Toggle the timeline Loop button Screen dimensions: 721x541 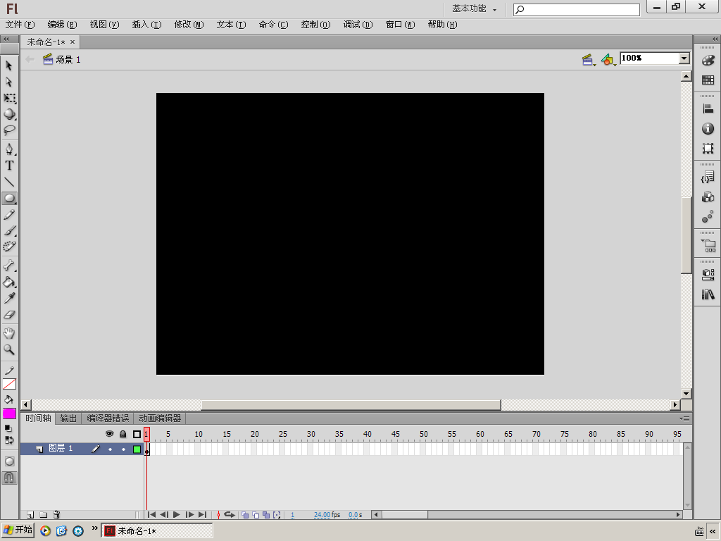coord(230,515)
